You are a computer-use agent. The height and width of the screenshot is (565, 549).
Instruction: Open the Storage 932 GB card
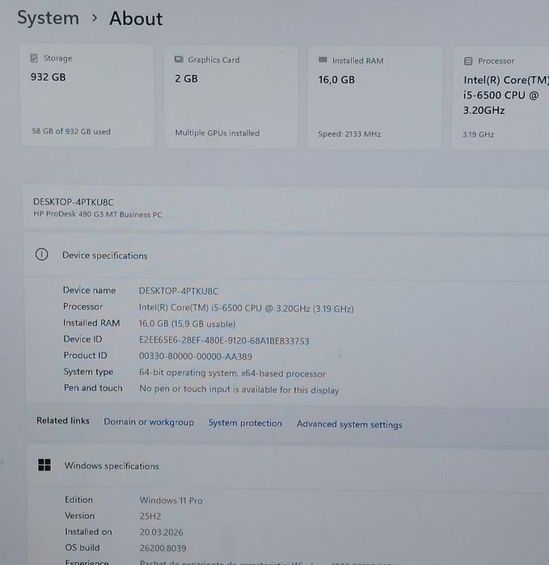tap(88, 95)
